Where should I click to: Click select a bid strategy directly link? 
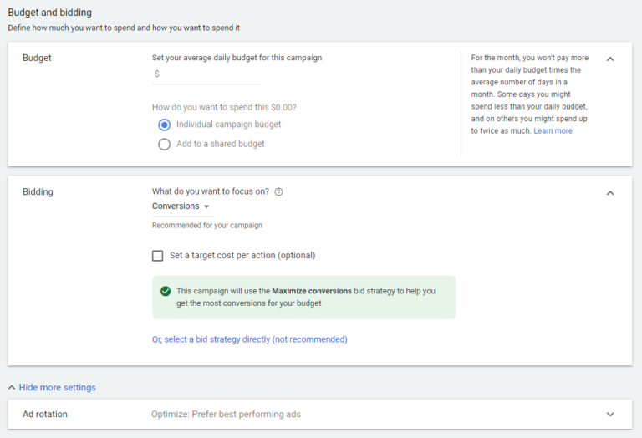coord(250,339)
